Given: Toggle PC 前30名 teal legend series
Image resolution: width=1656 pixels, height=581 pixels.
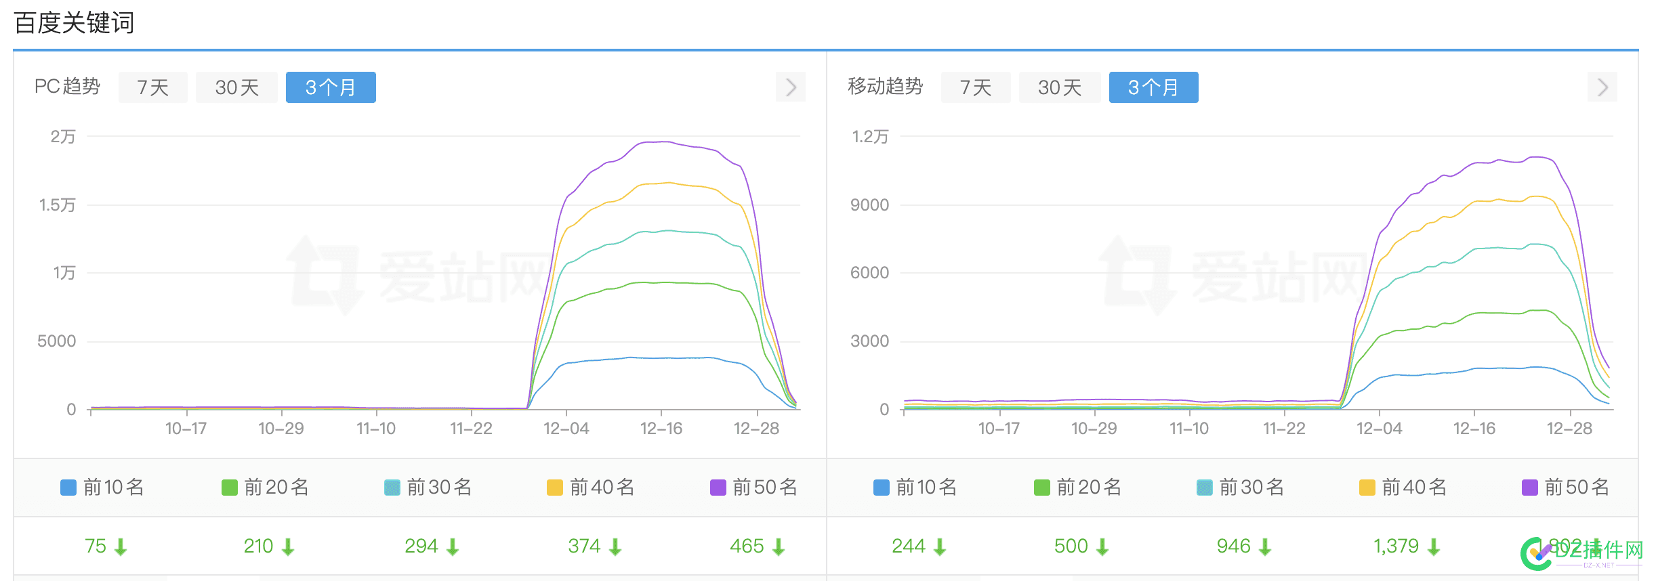Looking at the screenshot, I should point(428,488).
